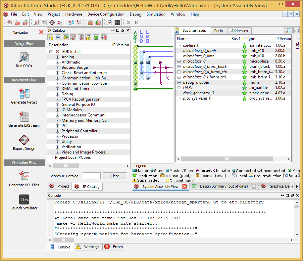Click the Clear button in IP search

tap(115, 176)
